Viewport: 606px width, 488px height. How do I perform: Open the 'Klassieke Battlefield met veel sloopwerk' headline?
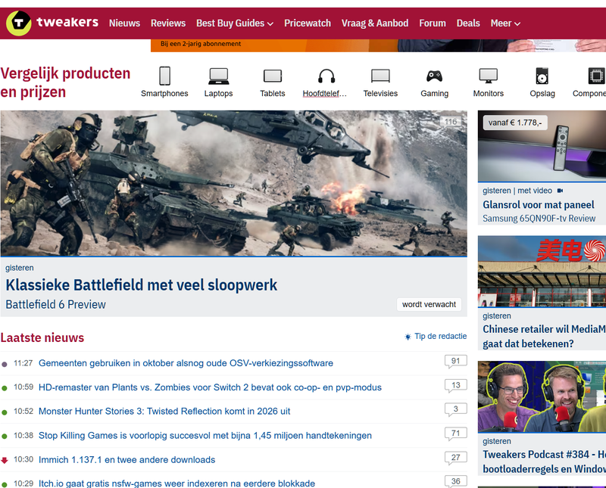141,285
